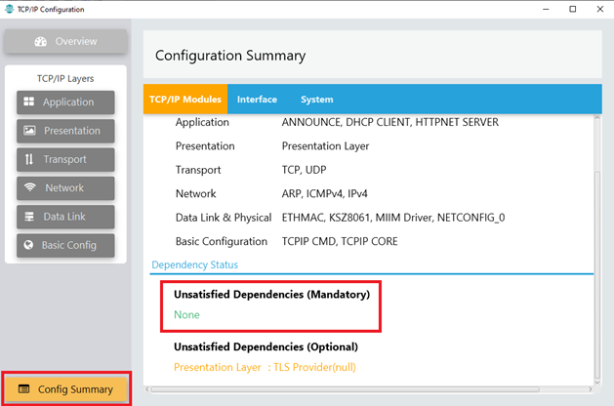614x406 pixels.
Task: Click the 'Transport' summary row label
Action: 198,170
